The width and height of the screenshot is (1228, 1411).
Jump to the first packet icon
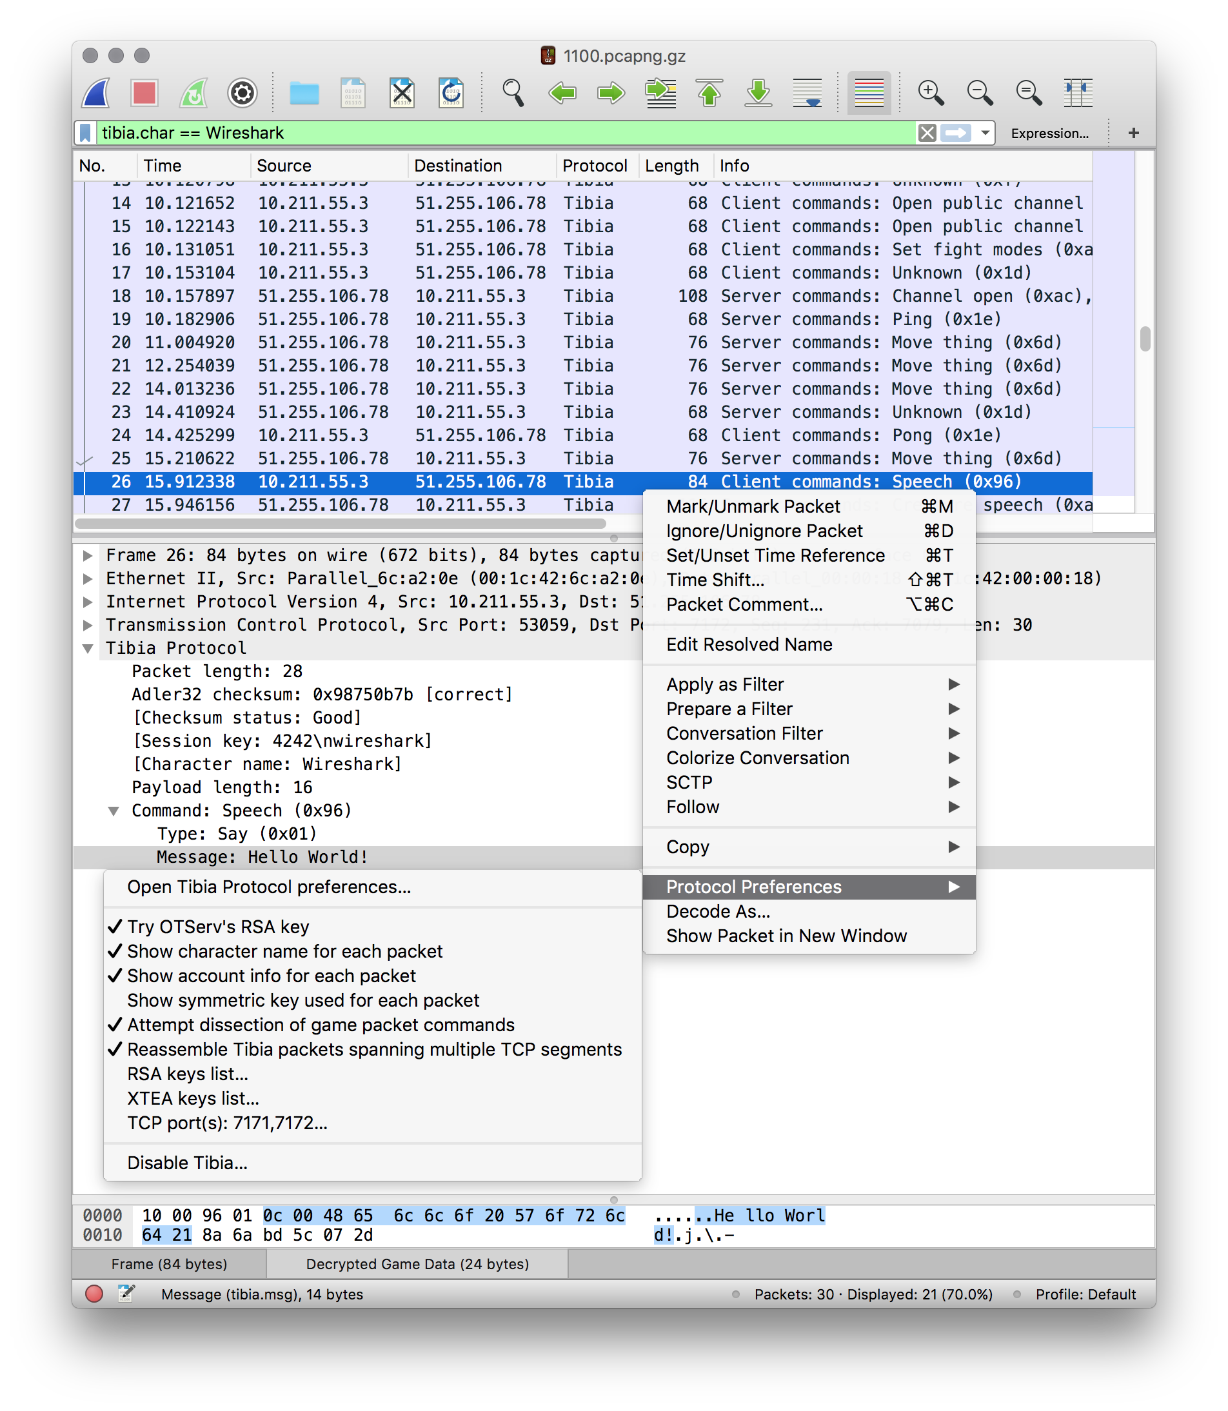point(709,92)
